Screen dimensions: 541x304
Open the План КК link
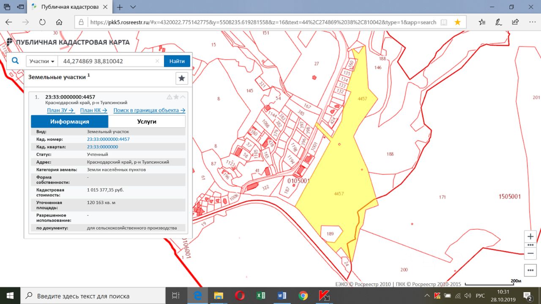coord(93,110)
